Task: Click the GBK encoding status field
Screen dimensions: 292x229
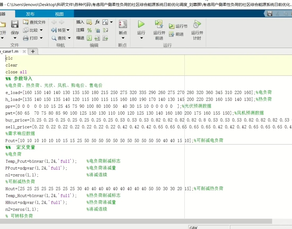Action: (x=209, y=227)
